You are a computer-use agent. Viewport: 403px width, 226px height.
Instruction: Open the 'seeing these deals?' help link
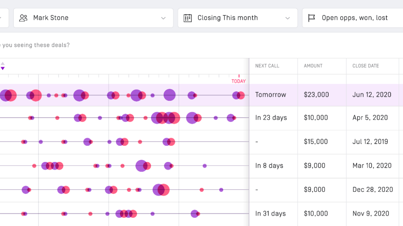(x=35, y=45)
